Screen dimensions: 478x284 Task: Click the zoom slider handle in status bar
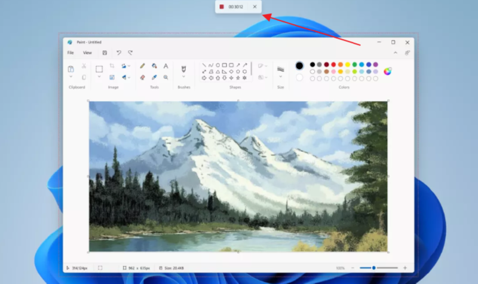pos(374,268)
